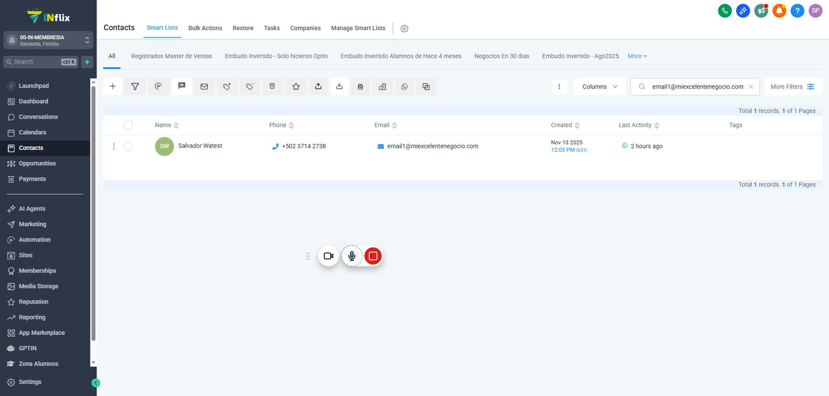Open the funnel filter tool
Image resolution: width=829 pixels, height=396 pixels.
coord(135,86)
